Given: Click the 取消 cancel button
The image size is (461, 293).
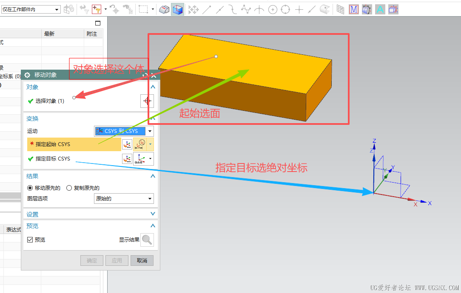Looking at the screenshot, I should [x=142, y=260].
